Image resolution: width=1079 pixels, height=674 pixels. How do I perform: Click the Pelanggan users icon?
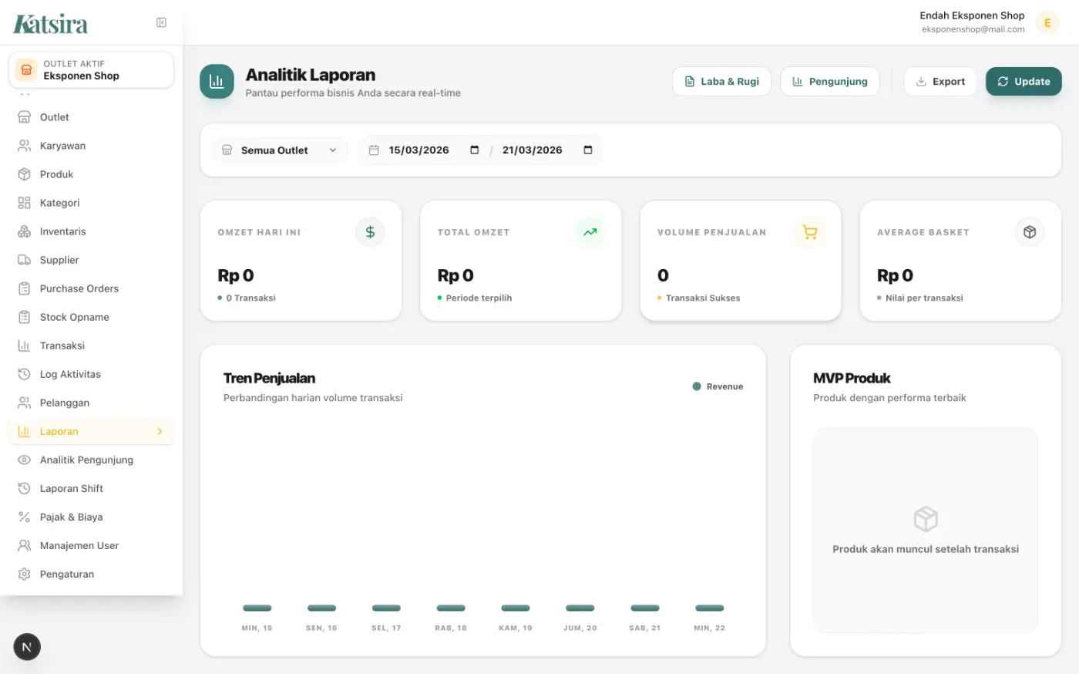[24, 403]
